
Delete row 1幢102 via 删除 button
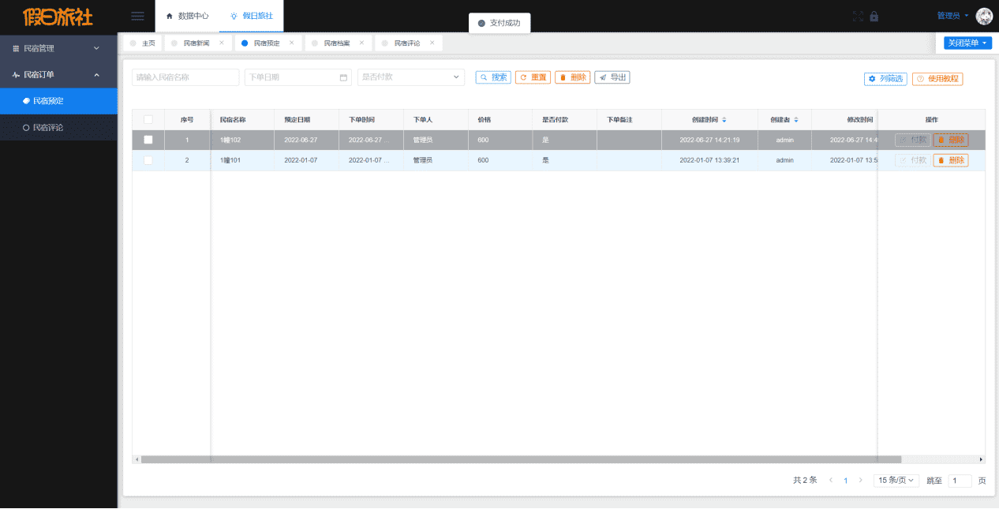tap(951, 140)
